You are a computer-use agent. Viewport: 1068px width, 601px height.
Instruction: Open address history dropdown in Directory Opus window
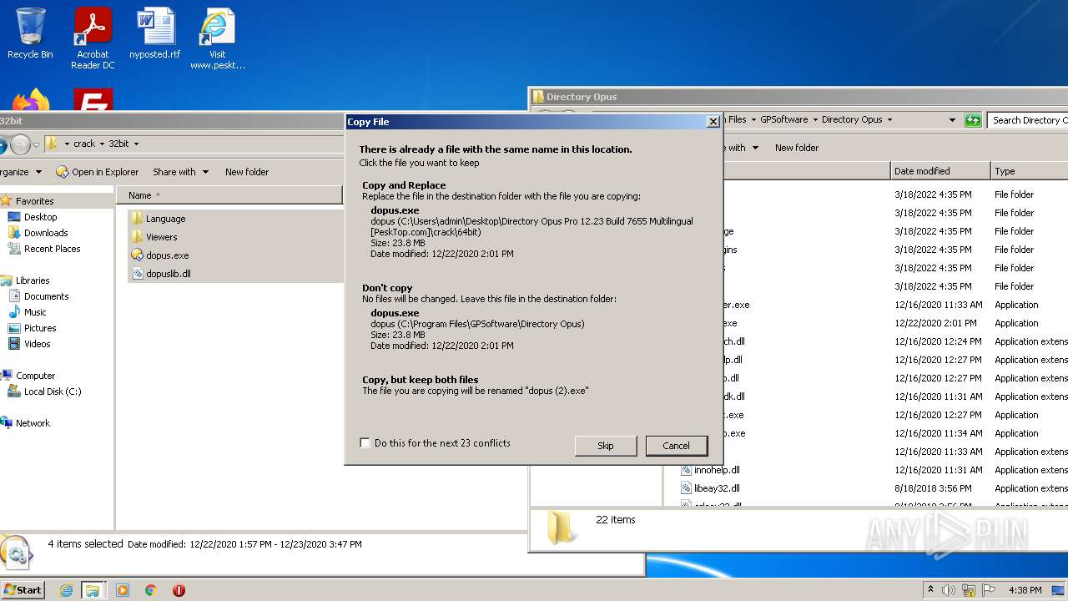pyautogui.click(x=952, y=120)
